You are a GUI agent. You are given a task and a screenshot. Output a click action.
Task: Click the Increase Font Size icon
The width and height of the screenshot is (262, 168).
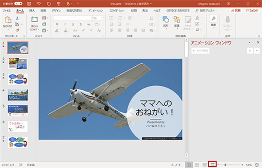83,30
